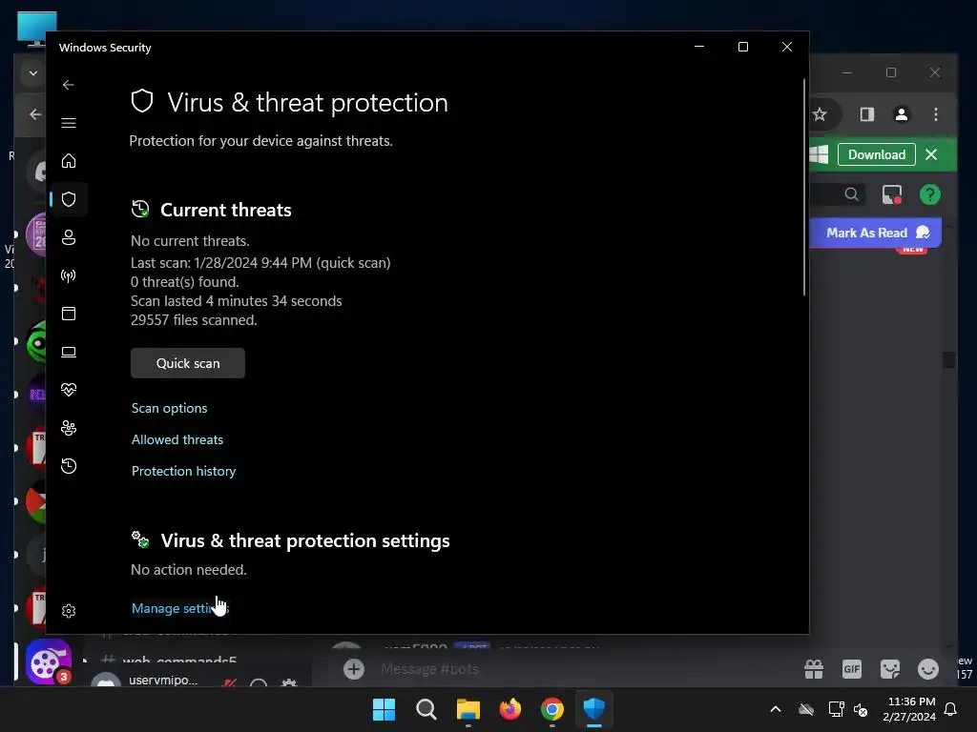
Task: Open Protection history clock icon in sidebar
Action: (x=69, y=465)
